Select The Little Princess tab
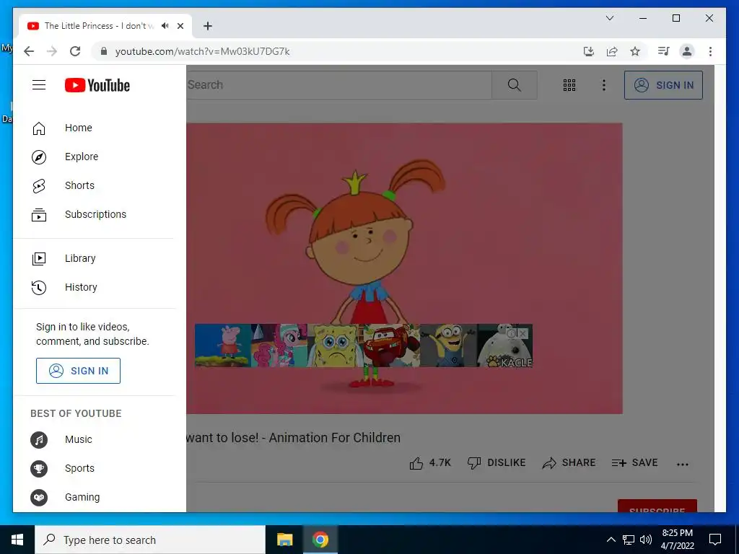Viewport: 739px width, 554px height. click(x=105, y=26)
